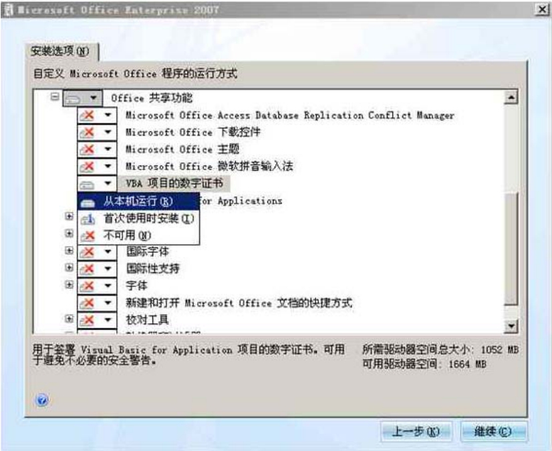Screen dimensions: 552x451
Task: Expand the 校对工具 tree node
Action: pyautogui.click(x=69, y=319)
